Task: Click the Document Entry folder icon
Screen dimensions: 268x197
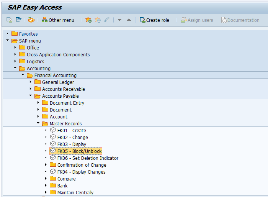Action: pyautogui.click(x=45, y=102)
